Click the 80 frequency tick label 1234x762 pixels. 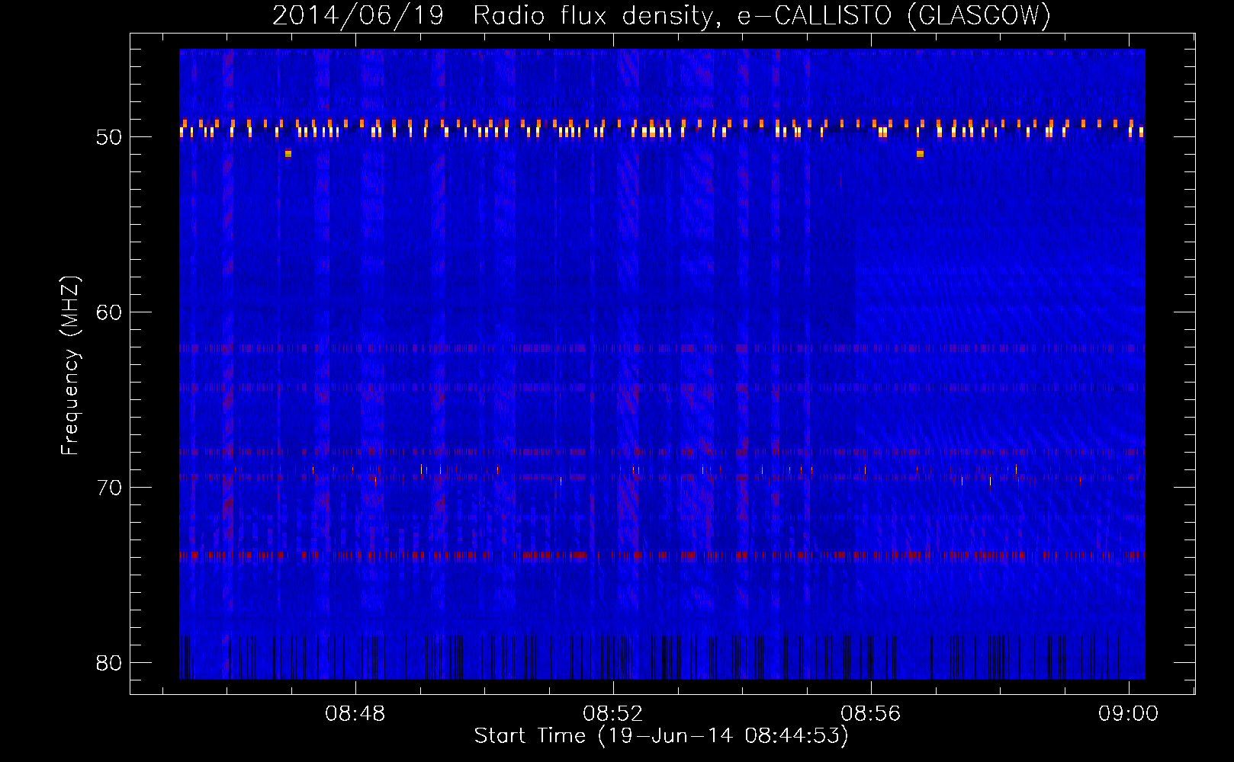(x=109, y=663)
